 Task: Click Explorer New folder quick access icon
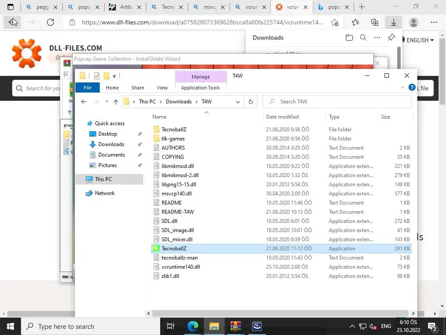coord(106,76)
